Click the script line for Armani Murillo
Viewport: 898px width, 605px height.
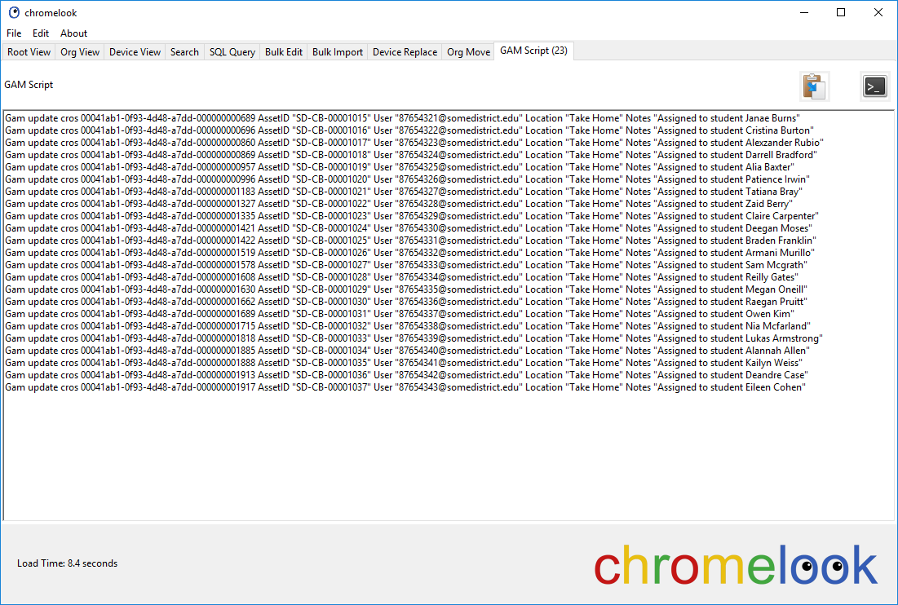[410, 253]
